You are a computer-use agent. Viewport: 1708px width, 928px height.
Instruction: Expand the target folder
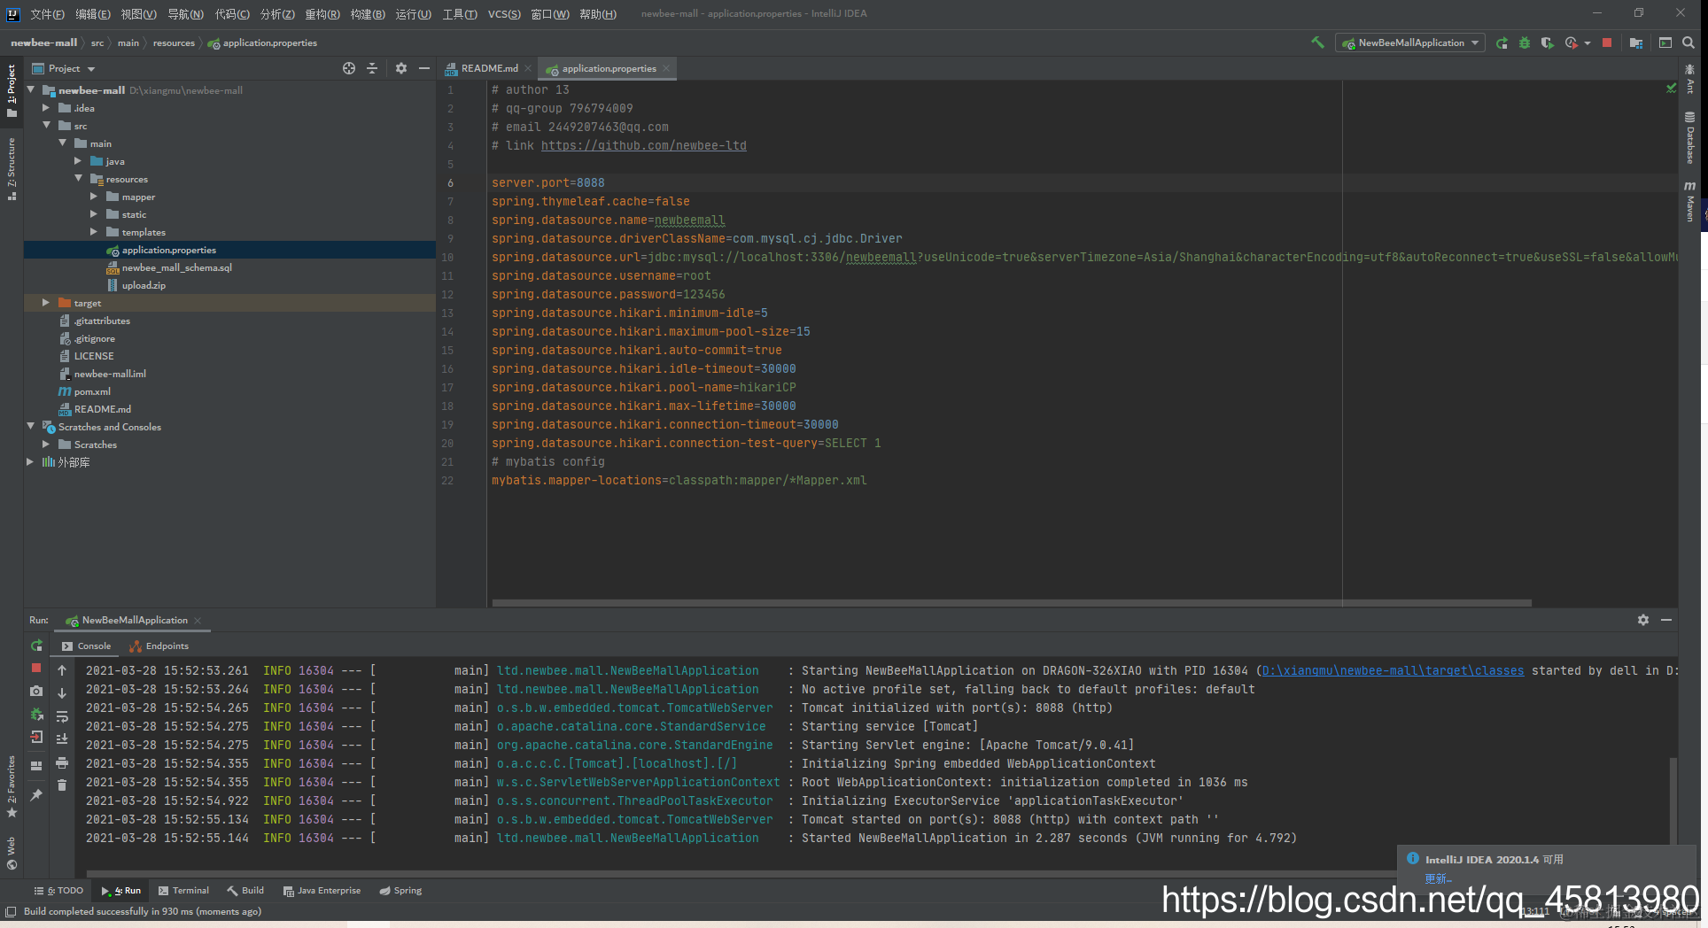coord(46,302)
